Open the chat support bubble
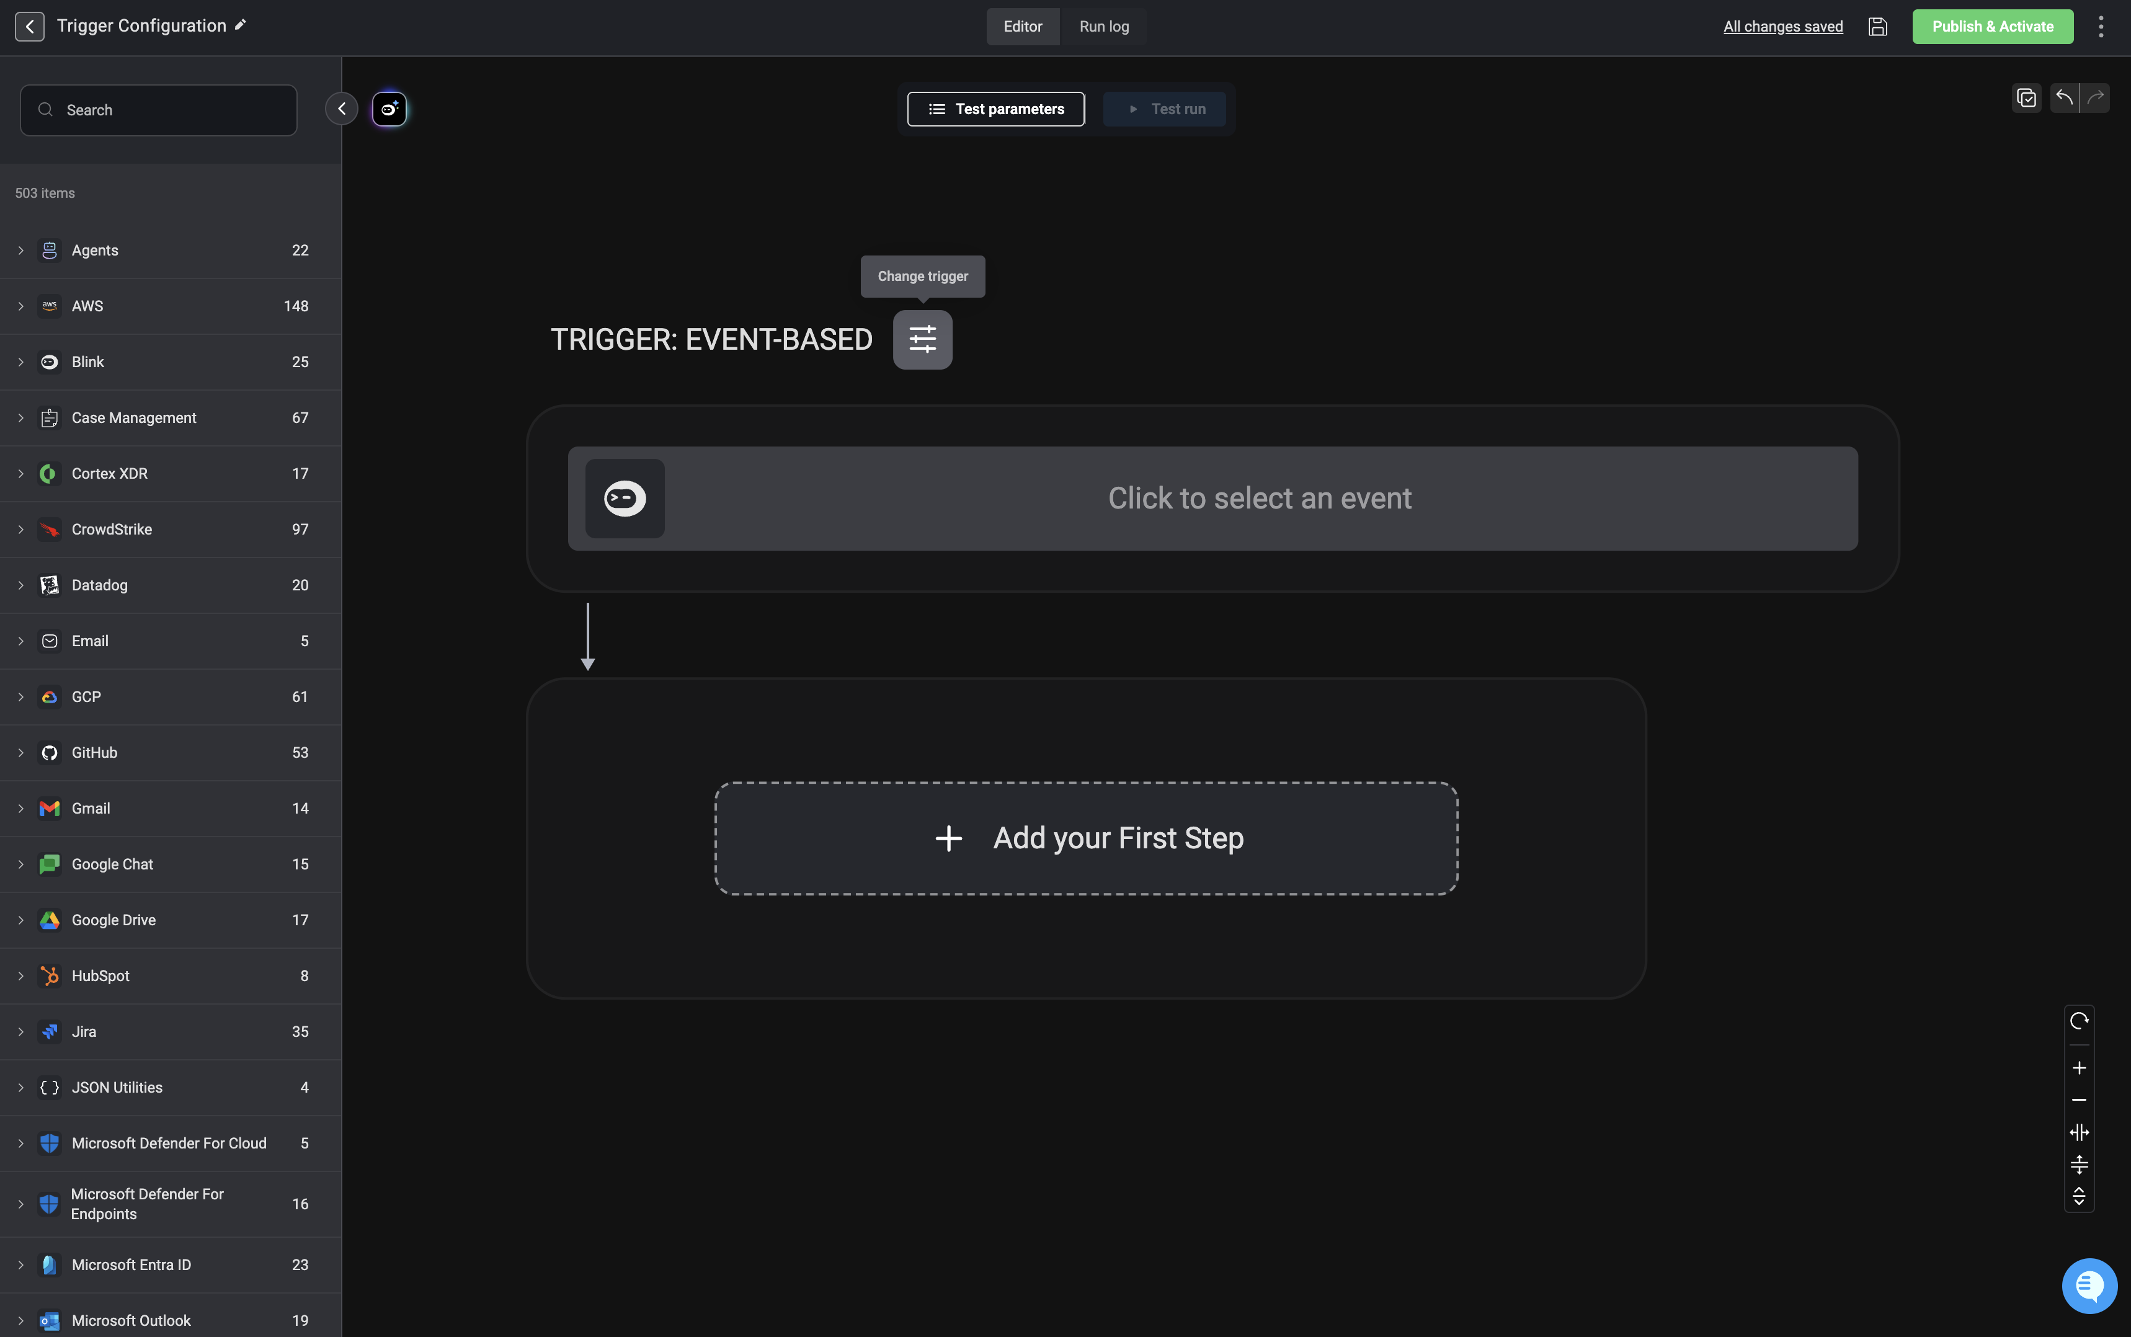Image resolution: width=2131 pixels, height=1337 pixels. 2089,1286
